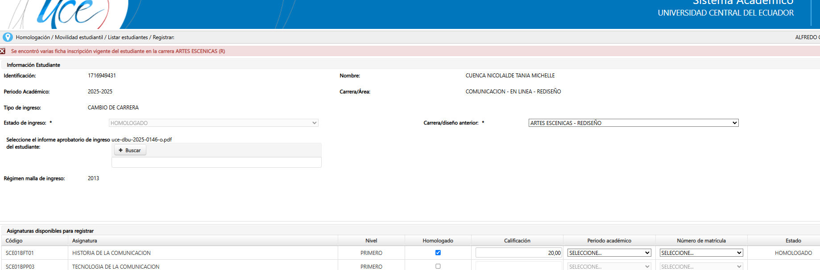Click the empty file upload area below Buscar
The height and width of the screenshot is (270, 820).
pos(216,162)
